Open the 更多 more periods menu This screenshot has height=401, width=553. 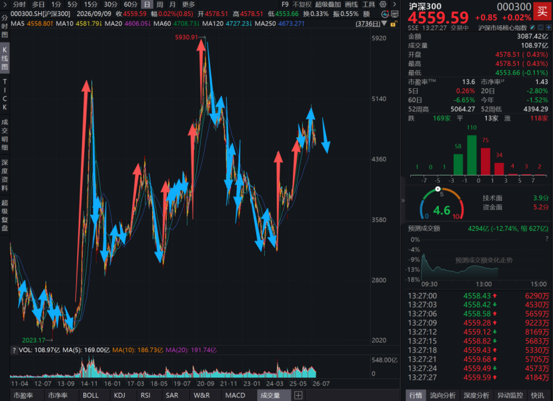[x=188, y=4]
